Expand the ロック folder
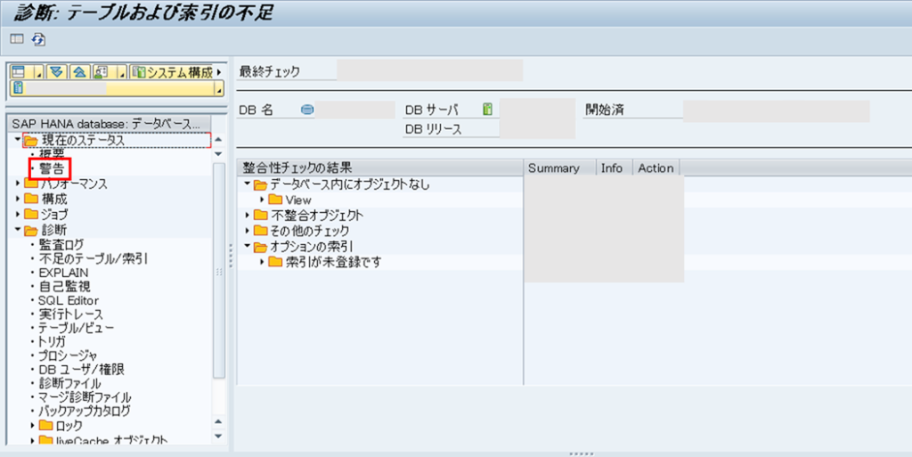The width and height of the screenshot is (912, 457). pyautogui.click(x=33, y=426)
